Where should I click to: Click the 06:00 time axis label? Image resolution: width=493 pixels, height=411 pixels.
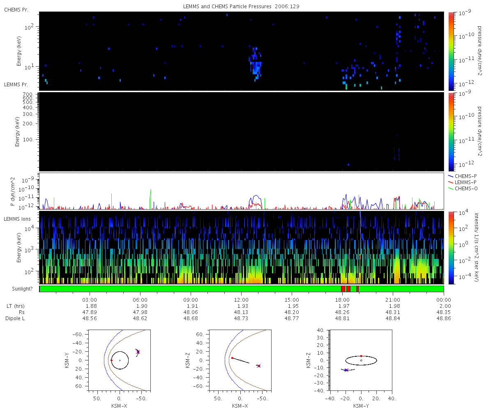coord(140,300)
